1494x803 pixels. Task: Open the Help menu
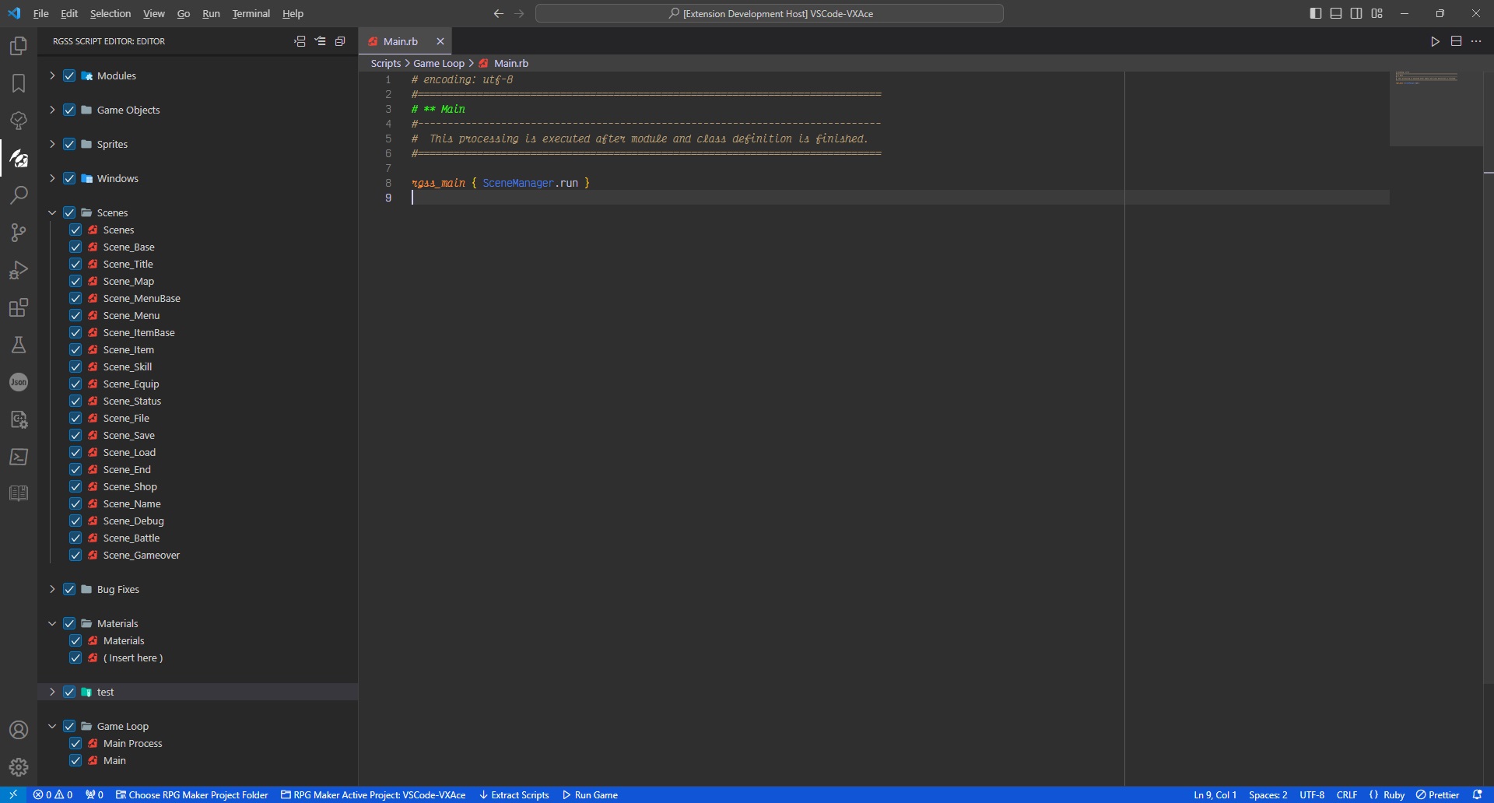pos(293,13)
